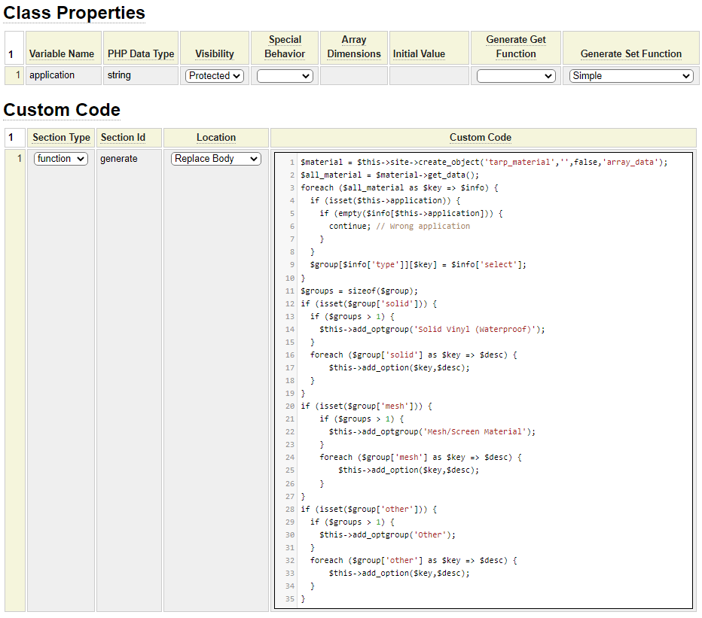Select the Special Behavior column header
Screen dimensions: 702x618
(x=285, y=47)
